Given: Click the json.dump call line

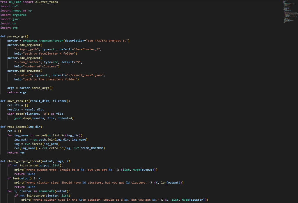Looking at the screenshot, I should pos(44,118).
